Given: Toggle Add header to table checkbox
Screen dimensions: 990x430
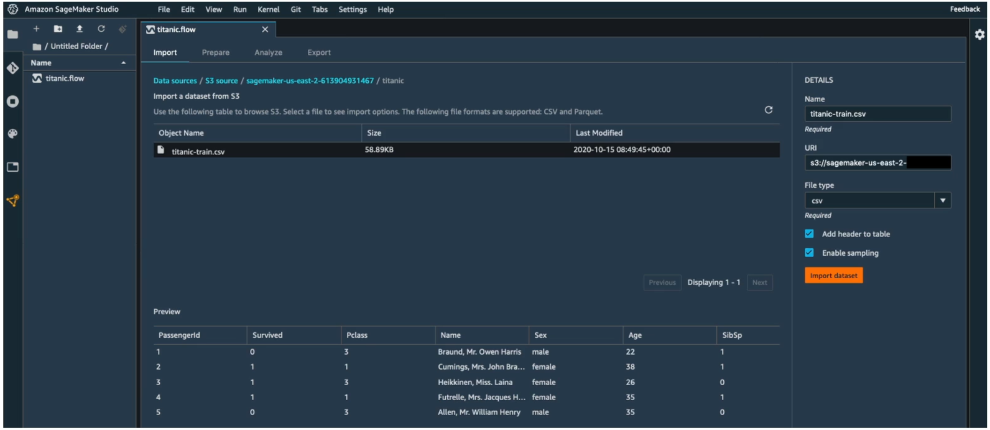Looking at the screenshot, I should pyautogui.click(x=809, y=234).
